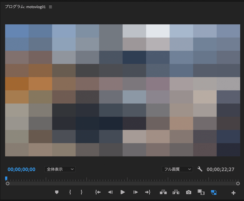Open the Program Monitor panel menu

pos(50,7)
